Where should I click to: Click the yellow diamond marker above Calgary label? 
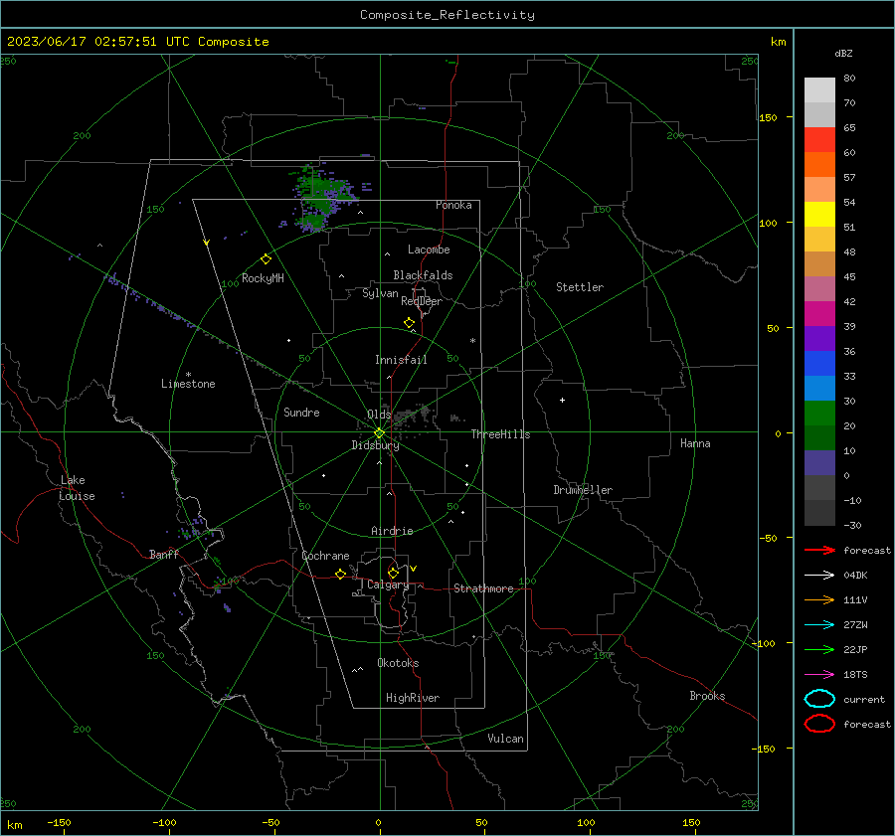pos(393,573)
